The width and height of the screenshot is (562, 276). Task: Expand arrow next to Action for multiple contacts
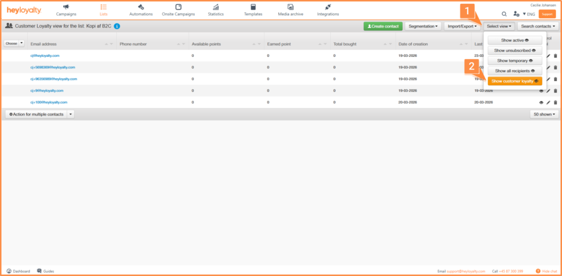click(71, 114)
